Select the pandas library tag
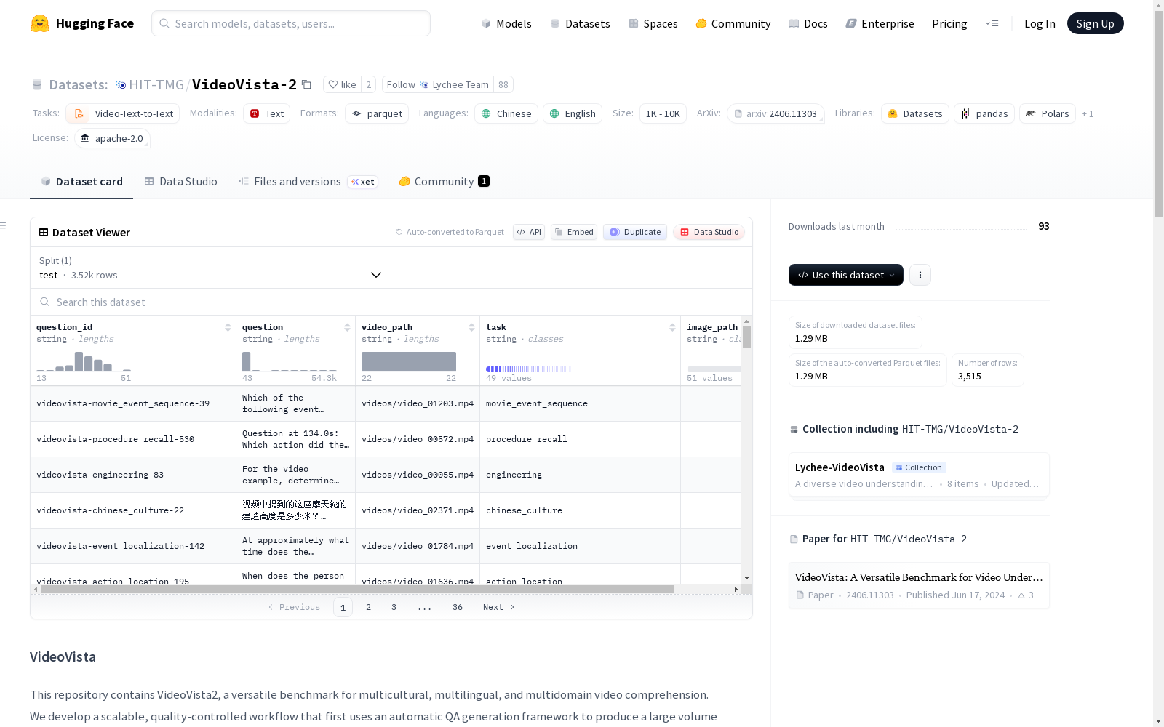Screen dimensions: 1164x727 coord(984,113)
